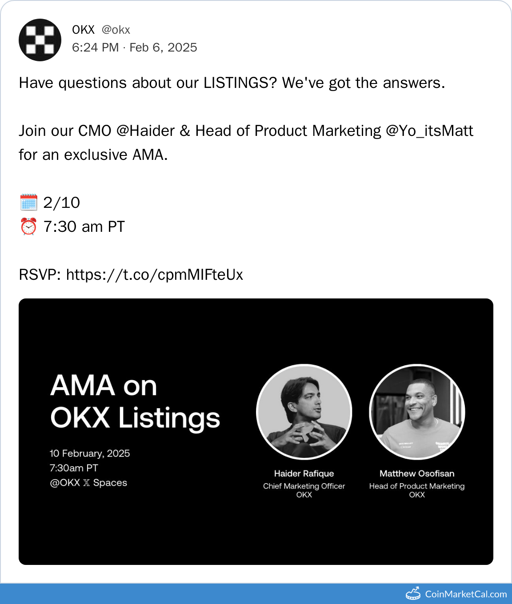Viewport: 512px width, 604px height.
Task: Click the X logo in banner text
Action: coord(87,483)
